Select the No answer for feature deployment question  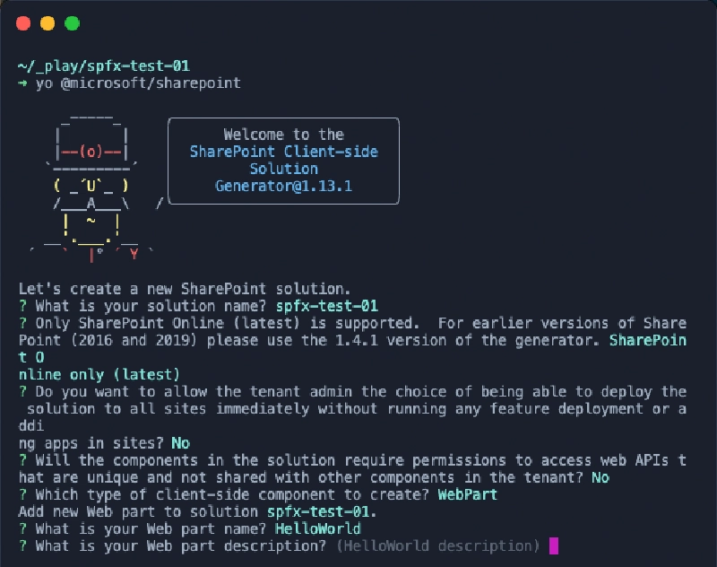point(177,442)
